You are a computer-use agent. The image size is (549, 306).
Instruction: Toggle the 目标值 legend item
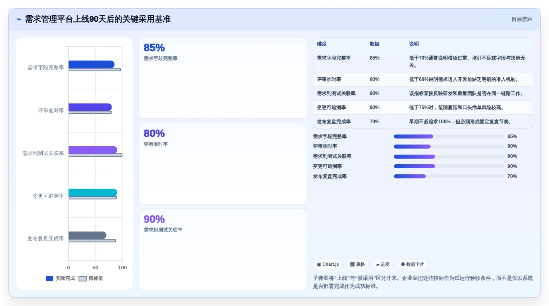click(x=91, y=278)
